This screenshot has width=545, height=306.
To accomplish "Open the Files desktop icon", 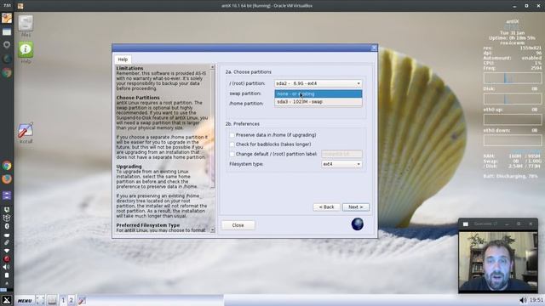I will click(x=26, y=23).
